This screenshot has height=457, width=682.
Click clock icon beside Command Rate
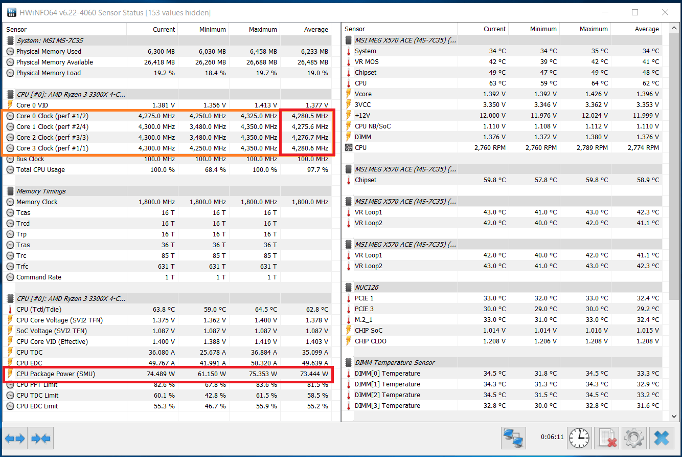[x=10, y=277]
